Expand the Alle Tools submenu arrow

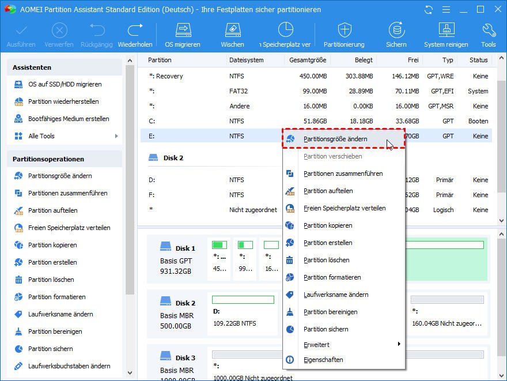[116, 136]
